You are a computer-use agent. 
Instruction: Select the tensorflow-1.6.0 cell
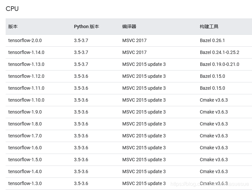(x=25, y=148)
